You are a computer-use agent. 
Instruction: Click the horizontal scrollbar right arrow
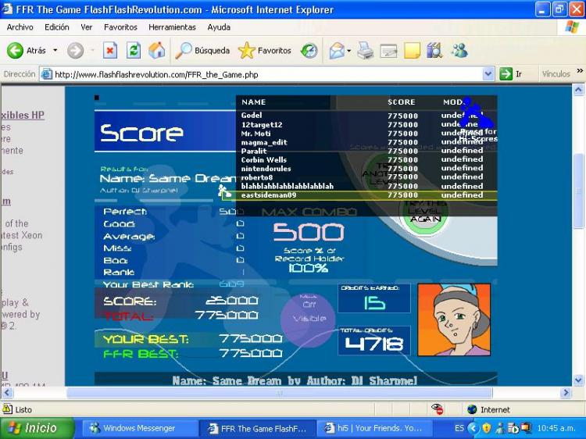566,392
